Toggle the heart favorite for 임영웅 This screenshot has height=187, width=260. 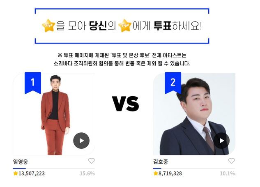[x=91, y=161]
